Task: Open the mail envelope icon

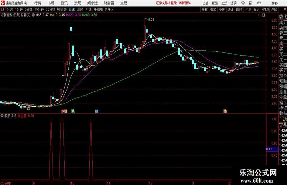Action: 259,3
